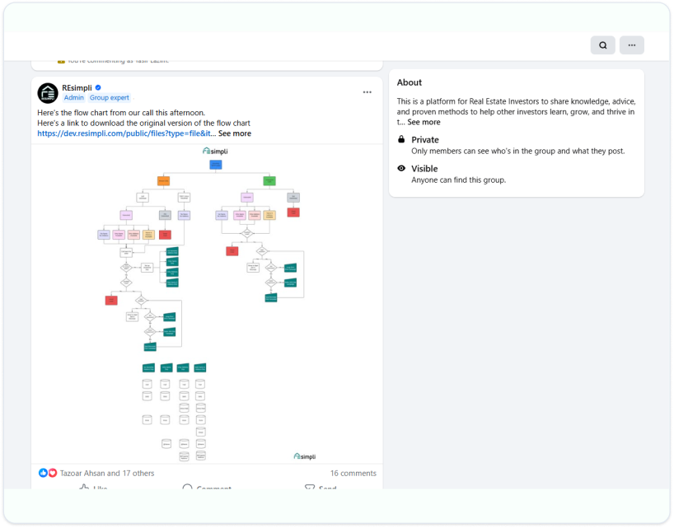Click the Admin badge on the post
The width and height of the screenshot is (674, 528).
tap(74, 98)
